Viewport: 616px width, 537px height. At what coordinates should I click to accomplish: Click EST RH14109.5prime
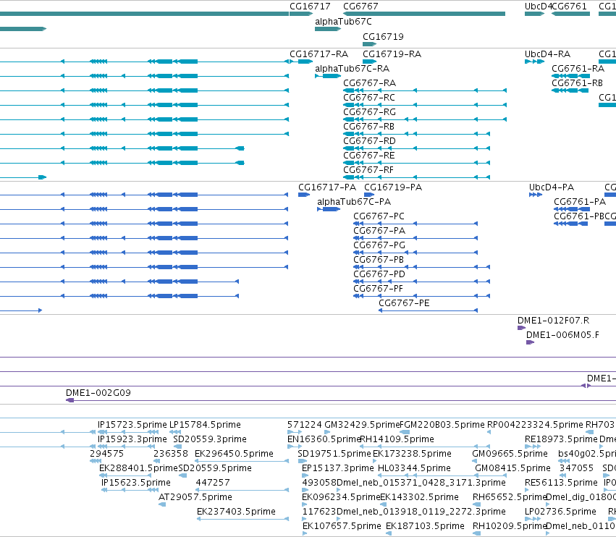coord(397,439)
